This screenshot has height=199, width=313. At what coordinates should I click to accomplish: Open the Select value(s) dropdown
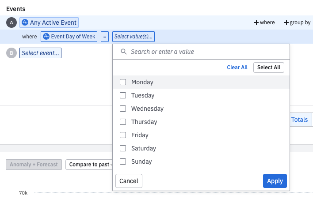click(x=134, y=37)
